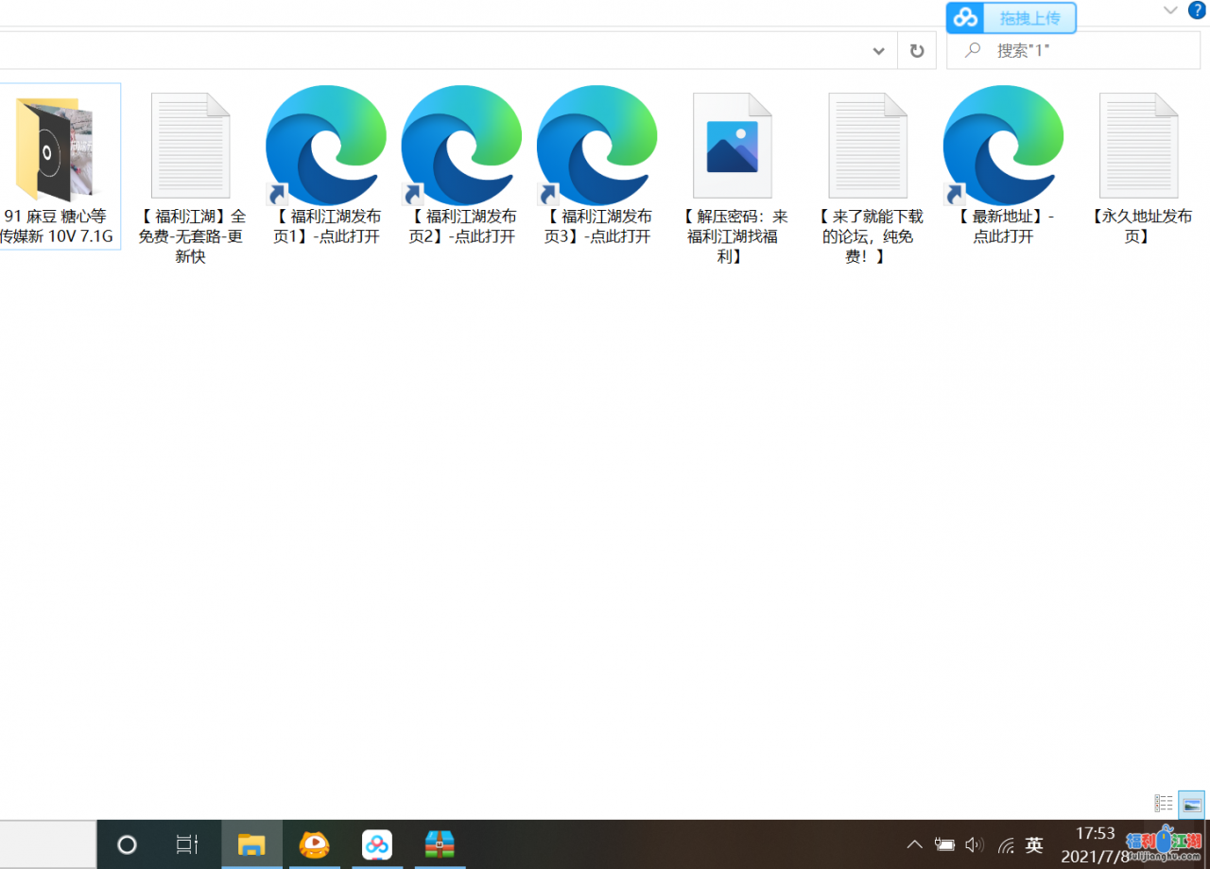Open Baidu Netdisk from the taskbar

click(377, 844)
